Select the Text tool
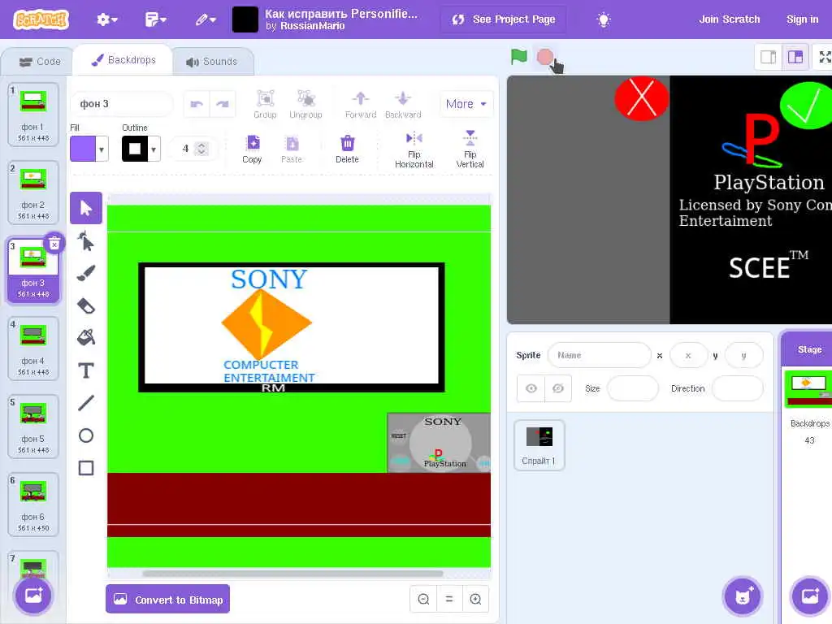 tap(86, 370)
